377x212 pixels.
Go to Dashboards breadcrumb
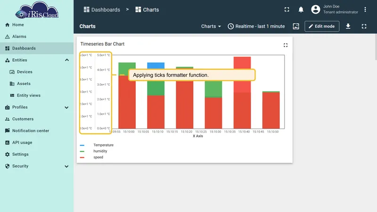coord(102,9)
